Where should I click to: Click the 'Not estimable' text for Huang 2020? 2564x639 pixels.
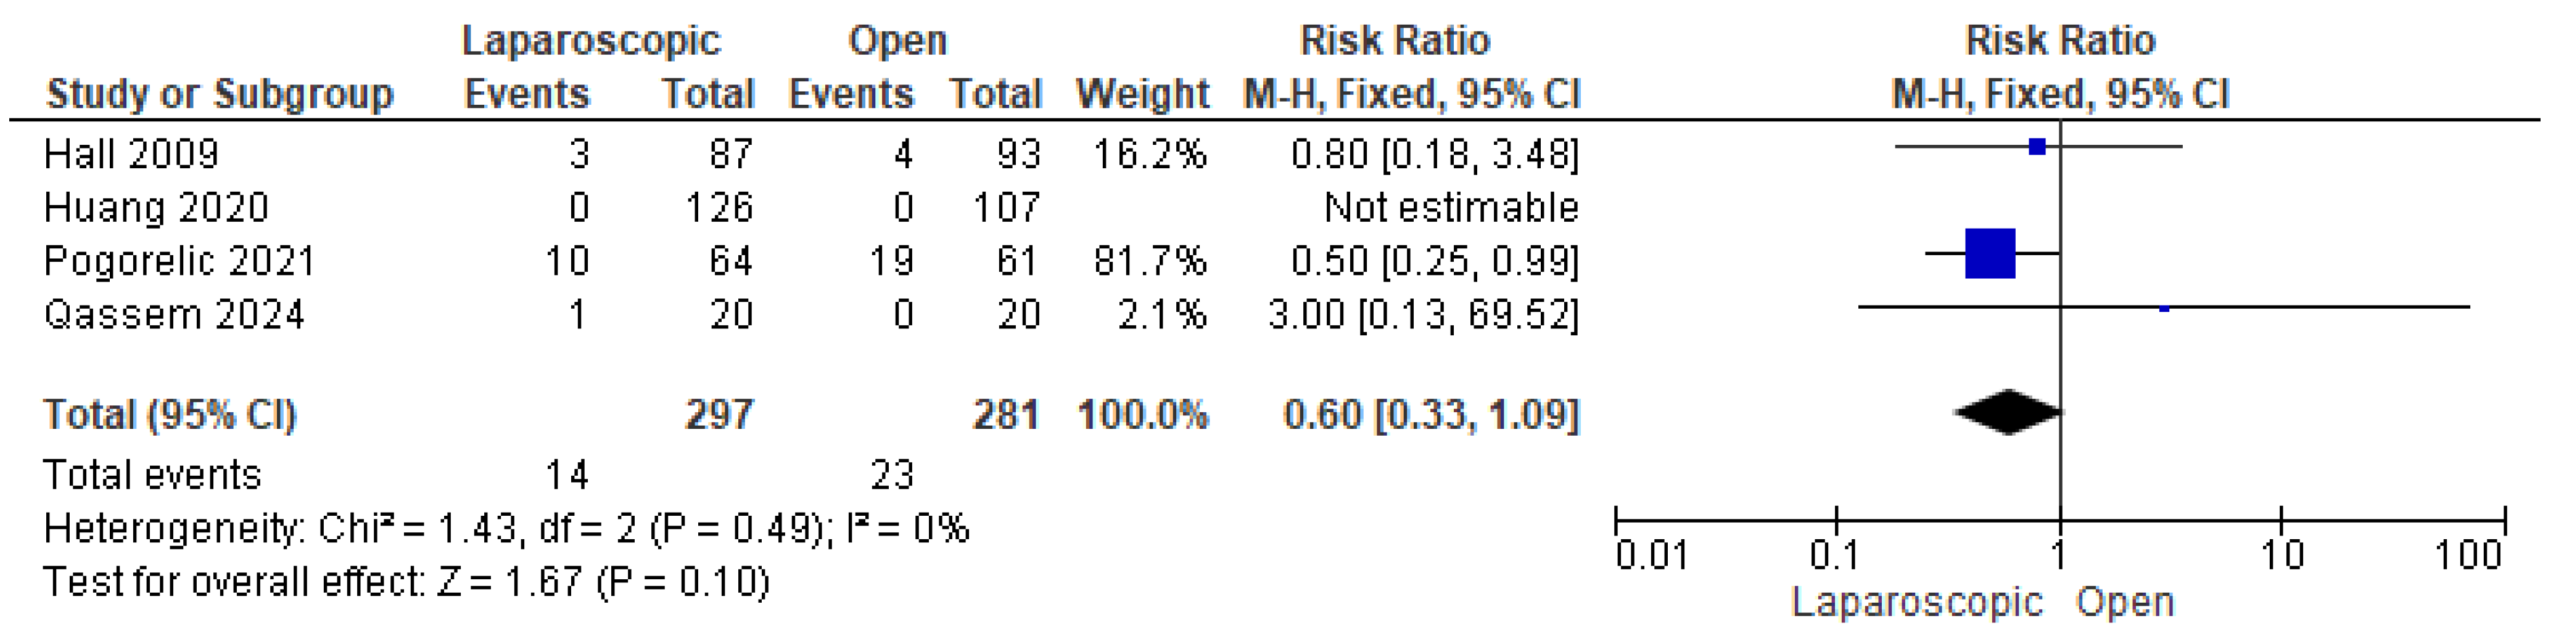click(1450, 208)
